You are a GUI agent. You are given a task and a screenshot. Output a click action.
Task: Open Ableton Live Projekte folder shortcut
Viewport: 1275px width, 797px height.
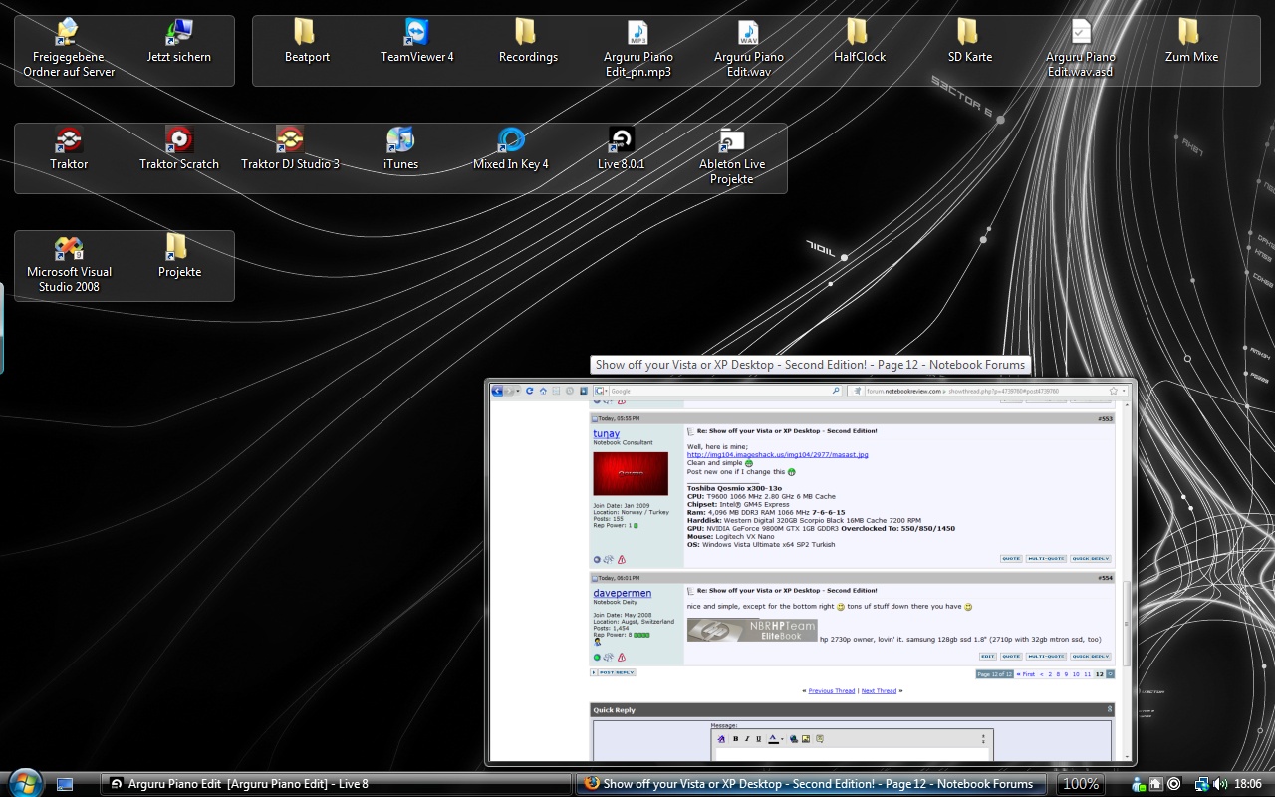732,156
